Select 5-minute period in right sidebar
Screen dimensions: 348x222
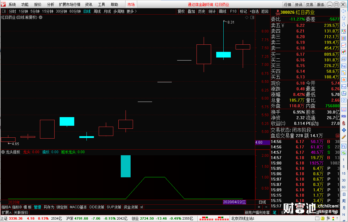344,167
